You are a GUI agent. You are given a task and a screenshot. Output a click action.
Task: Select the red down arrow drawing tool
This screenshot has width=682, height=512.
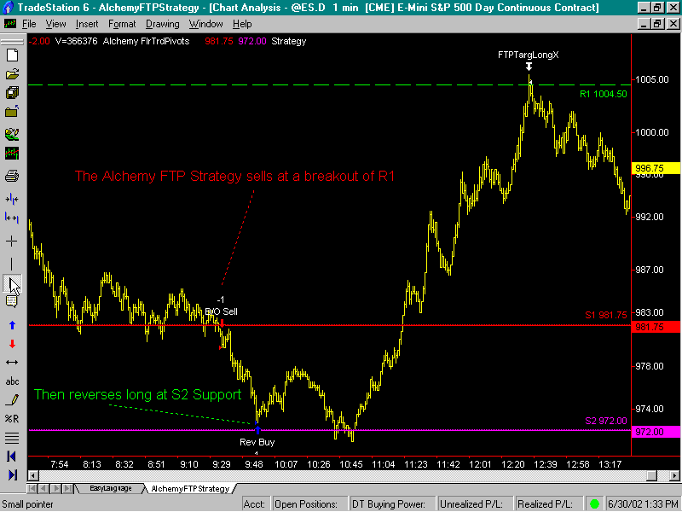pyautogui.click(x=12, y=344)
